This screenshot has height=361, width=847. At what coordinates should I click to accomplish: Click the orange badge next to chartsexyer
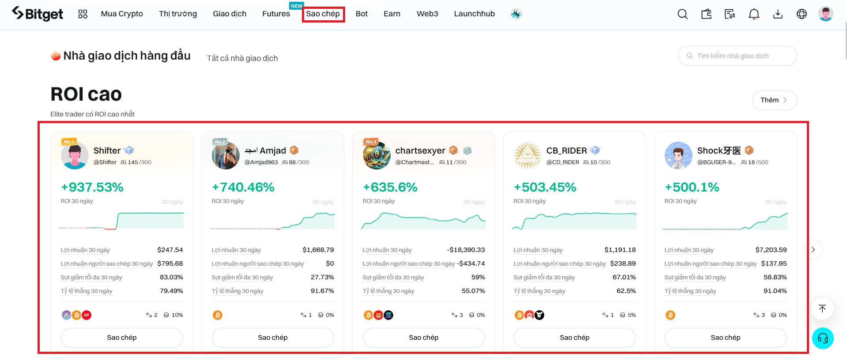(453, 150)
